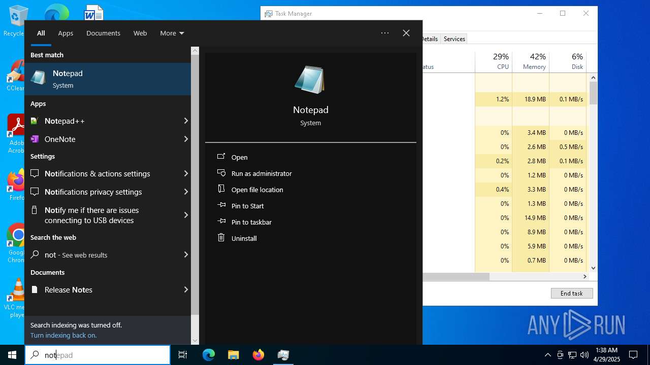
Task: Click the 18.9 MB memory cell
Action: click(531, 99)
